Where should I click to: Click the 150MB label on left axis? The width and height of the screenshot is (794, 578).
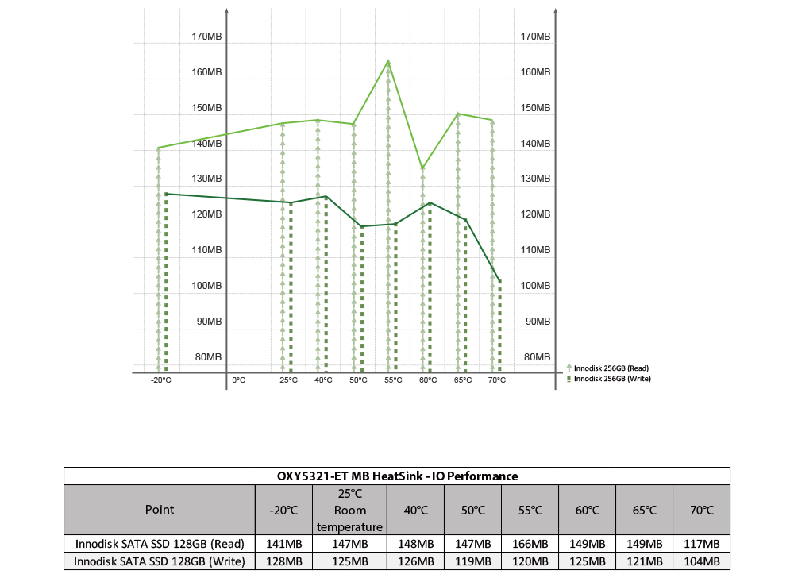click(206, 108)
